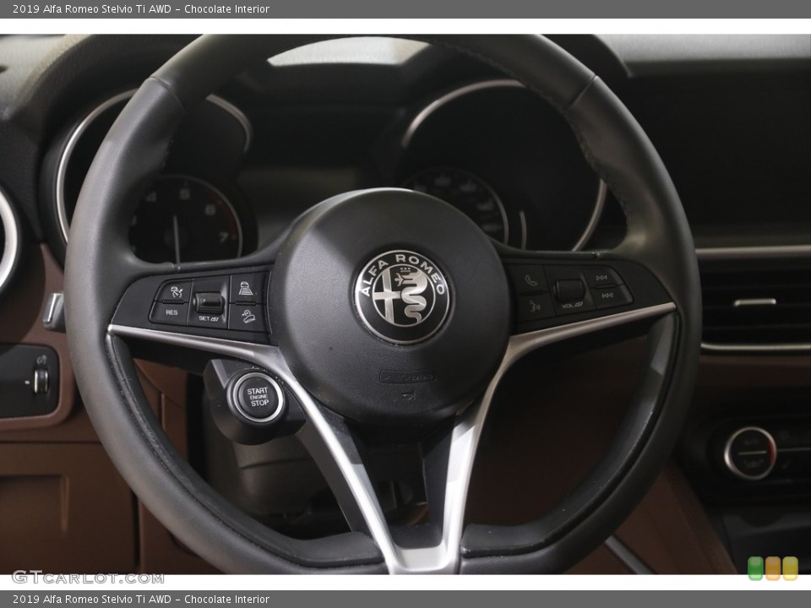Activate the voice command button
Viewport: 811px width, 608px height.
[534, 307]
